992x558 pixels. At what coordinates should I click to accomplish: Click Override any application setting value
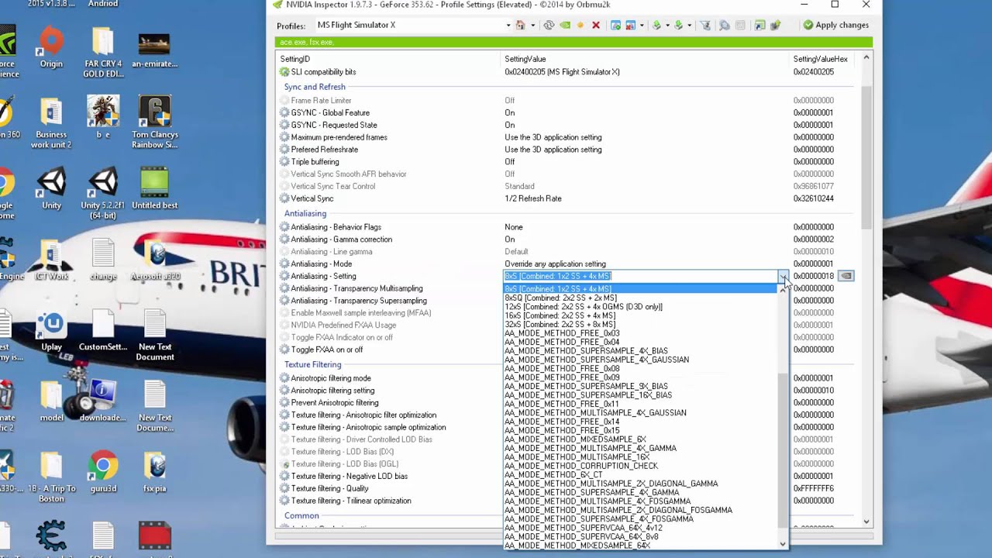click(555, 263)
